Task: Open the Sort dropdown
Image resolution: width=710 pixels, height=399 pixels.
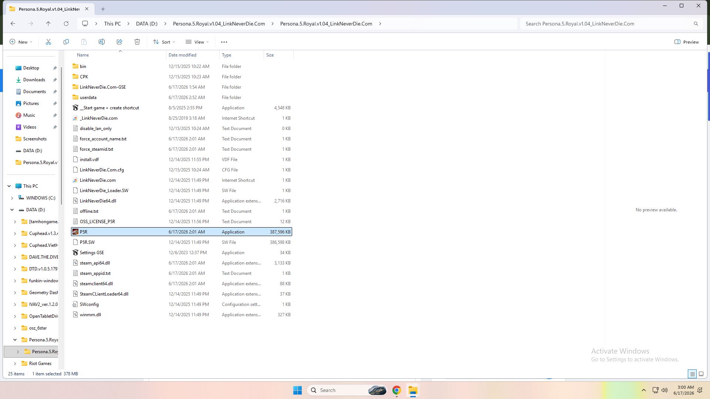Action: click(164, 42)
